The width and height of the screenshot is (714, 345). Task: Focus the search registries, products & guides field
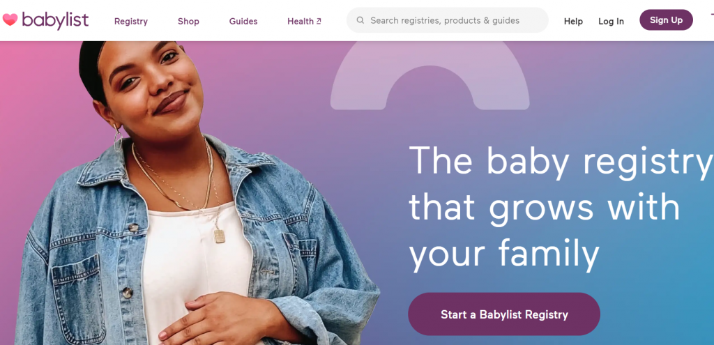click(448, 20)
